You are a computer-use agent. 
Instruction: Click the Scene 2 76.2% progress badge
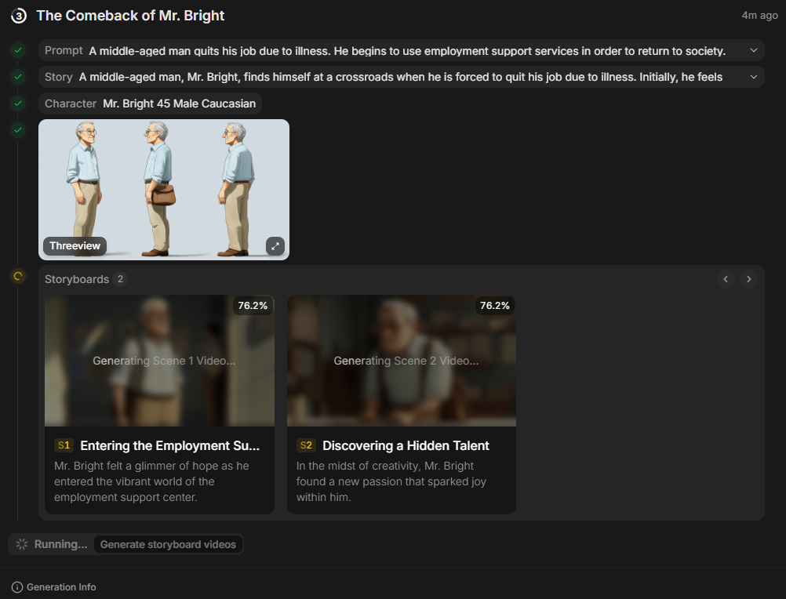(495, 306)
